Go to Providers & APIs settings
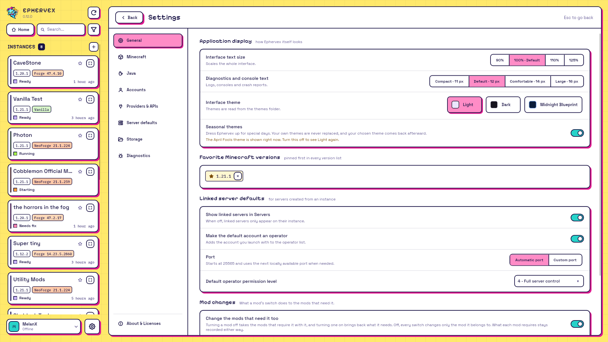Viewport: 608px width, 342px height. point(148,106)
